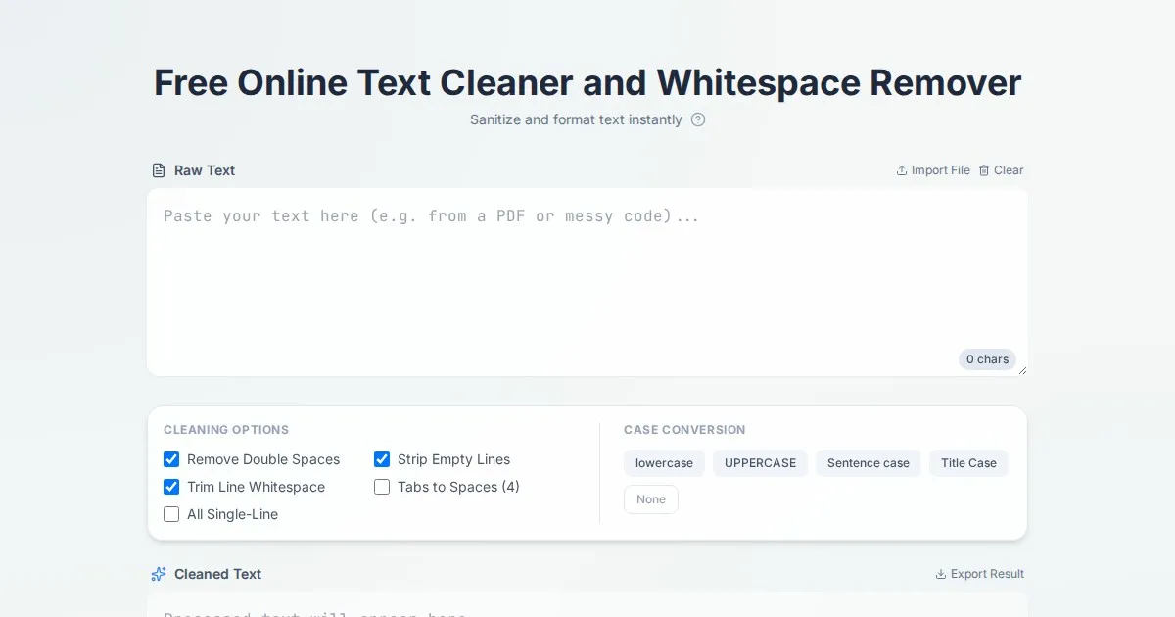1175x617 pixels.
Task: Select lowercase case conversion
Action: [664, 463]
